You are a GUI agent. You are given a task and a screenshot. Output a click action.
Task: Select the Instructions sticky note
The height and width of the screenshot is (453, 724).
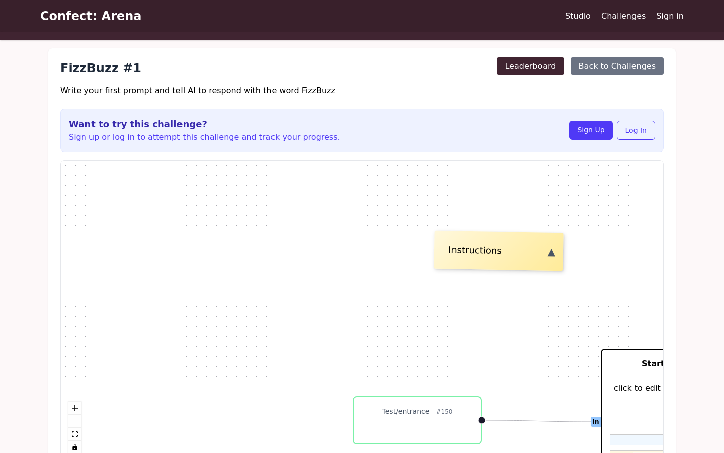499,251
